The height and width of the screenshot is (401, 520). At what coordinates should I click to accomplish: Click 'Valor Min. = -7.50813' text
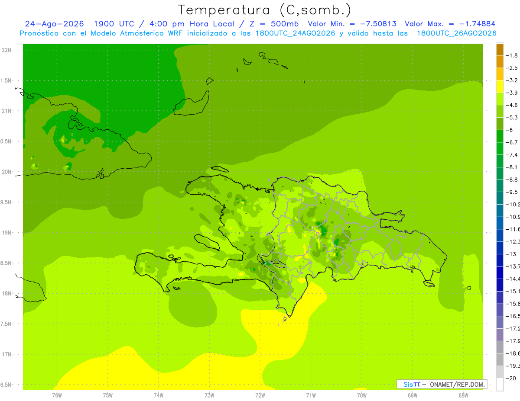(x=352, y=24)
